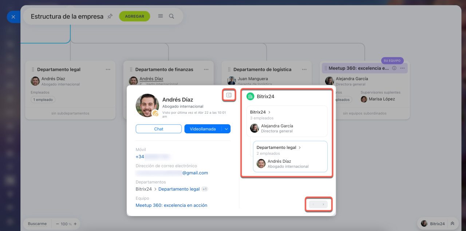466x231 pixels.
Task: Click the Departamento de logística card title
Action: 262,69
